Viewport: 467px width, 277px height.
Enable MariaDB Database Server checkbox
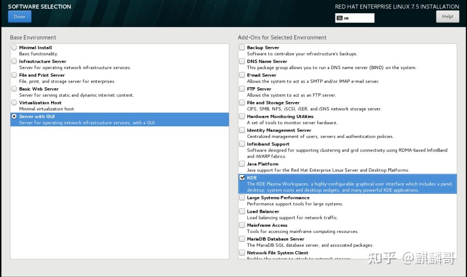(242, 239)
